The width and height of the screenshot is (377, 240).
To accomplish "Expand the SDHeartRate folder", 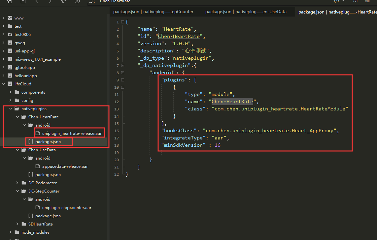I will tap(17, 224).
